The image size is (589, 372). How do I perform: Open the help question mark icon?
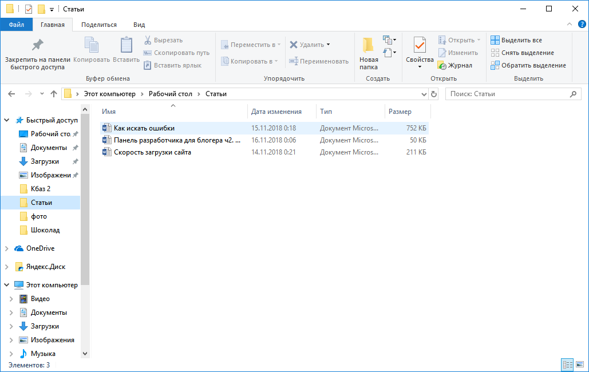pyautogui.click(x=582, y=25)
